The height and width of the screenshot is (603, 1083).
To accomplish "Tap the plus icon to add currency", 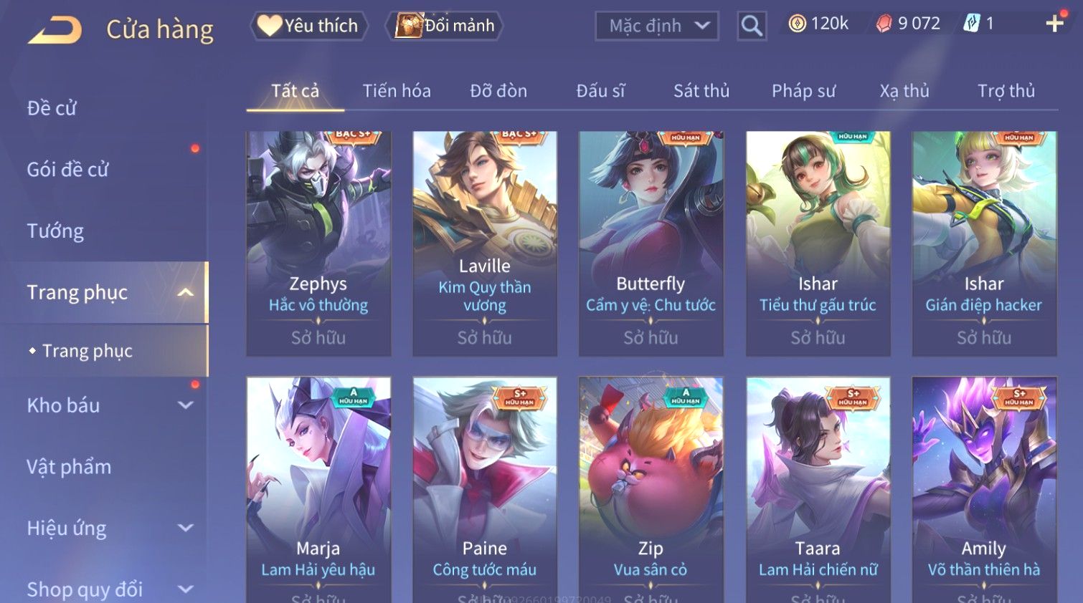I will pos(1054,24).
